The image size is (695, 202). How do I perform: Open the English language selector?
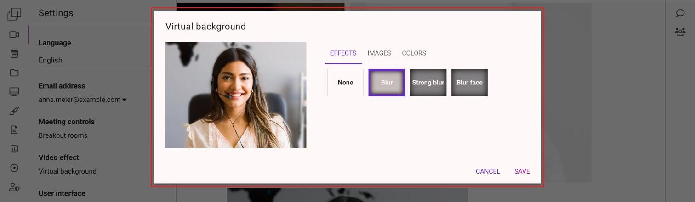point(96,60)
